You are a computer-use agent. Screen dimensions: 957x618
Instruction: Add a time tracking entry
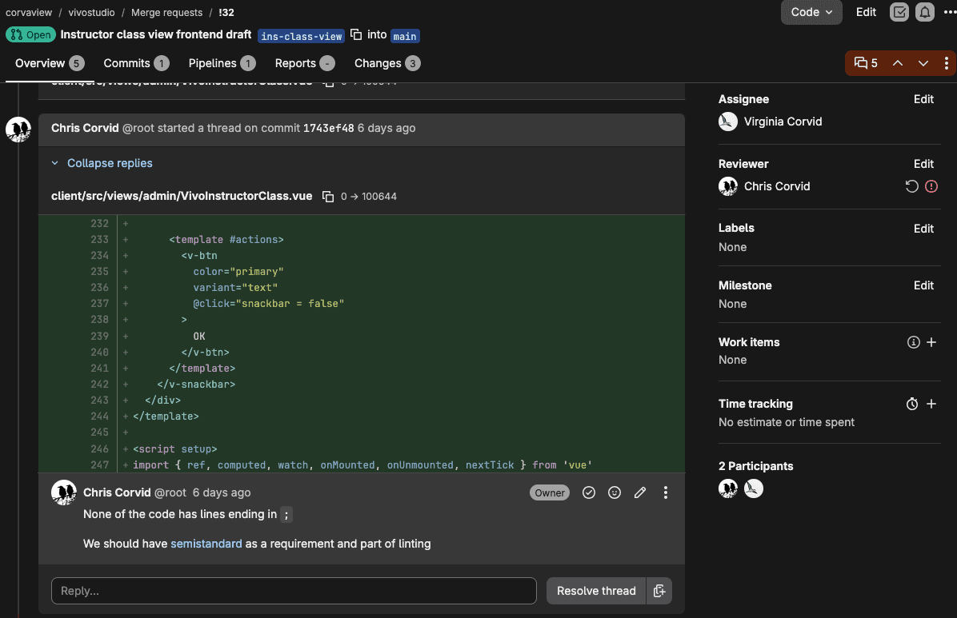point(931,404)
